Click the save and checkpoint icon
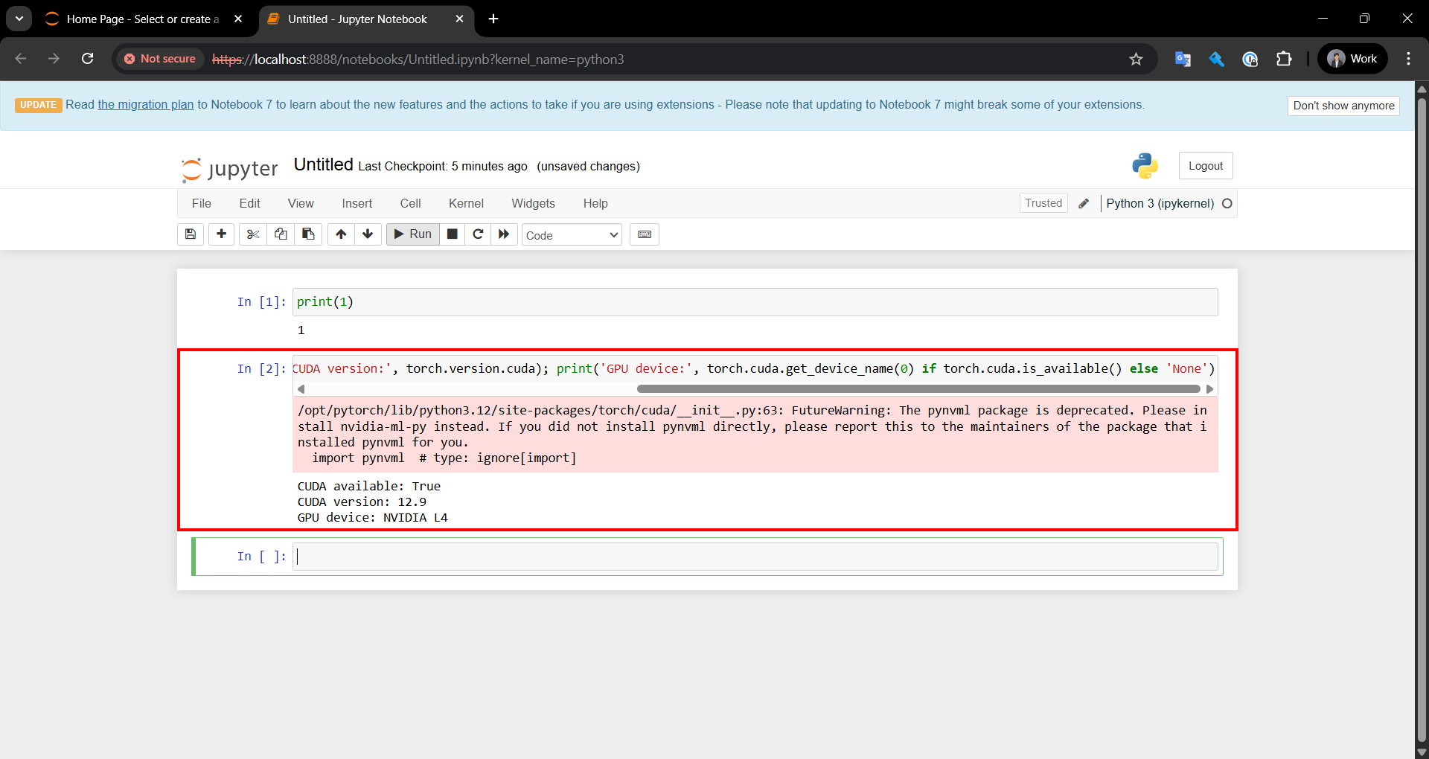Image resolution: width=1429 pixels, height=759 pixels. (x=191, y=234)
